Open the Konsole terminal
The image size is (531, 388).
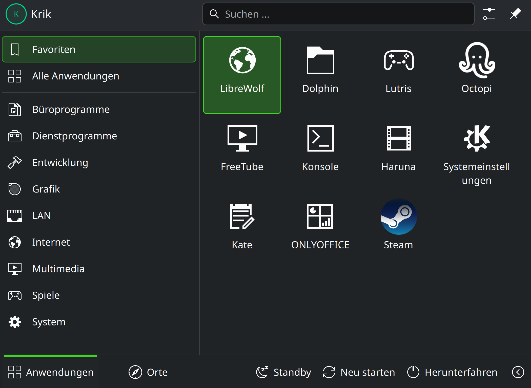click(320, 148)
